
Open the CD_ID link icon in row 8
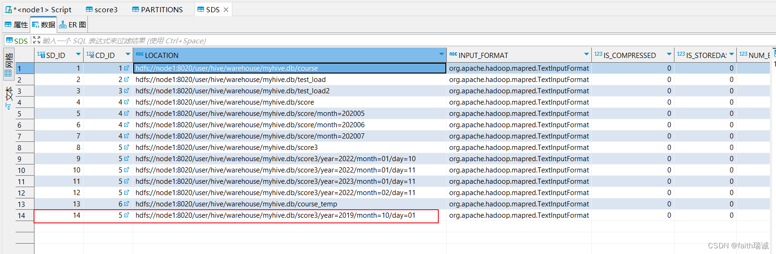126,147
